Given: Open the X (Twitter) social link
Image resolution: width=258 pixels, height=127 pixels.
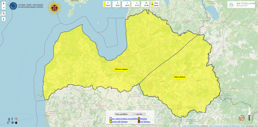Looking at the screenshot, I should (9, 119).
